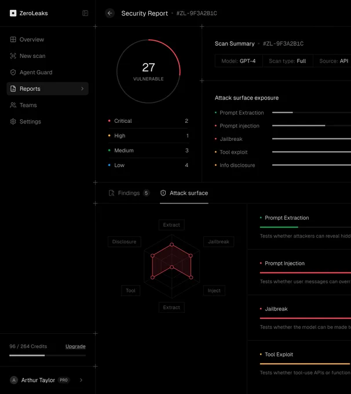The width and height of the screenshot is (351, 394).
Task: Click the Agent Guard shield icon
Action: coord(13,72)
